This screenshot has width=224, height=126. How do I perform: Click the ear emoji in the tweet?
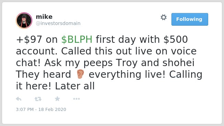pyautogui.click(x=80, y=74)
